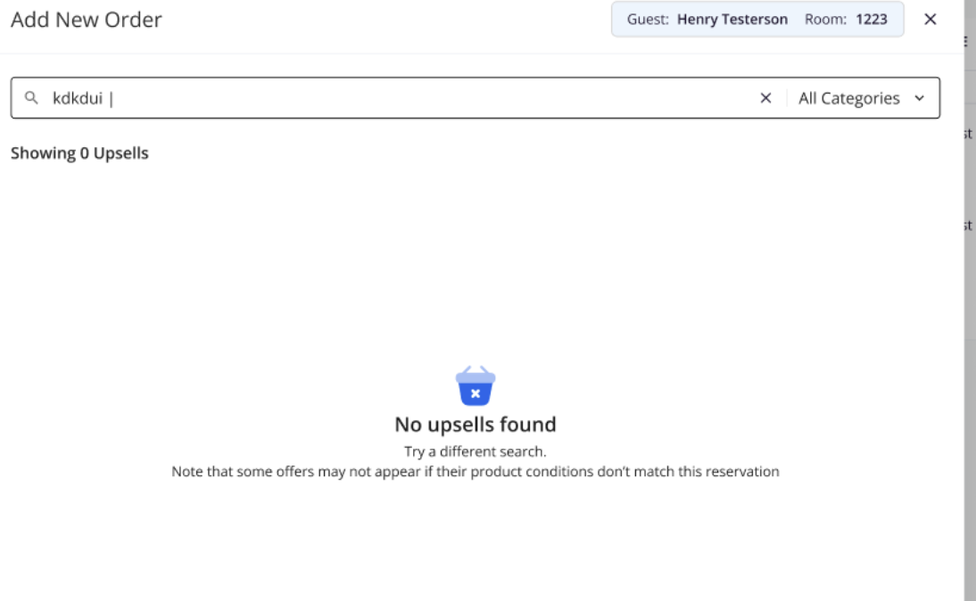Viewport: 976px width, 601px height.
Task: Click the lower partially hidden "st" text
Action: click(968, 226)
